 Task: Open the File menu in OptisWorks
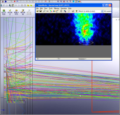37,8
